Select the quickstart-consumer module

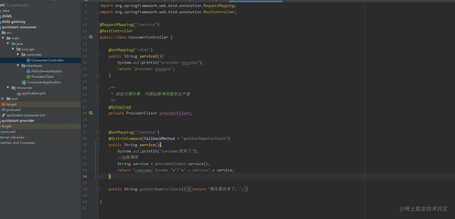click(x=19, y=27)
